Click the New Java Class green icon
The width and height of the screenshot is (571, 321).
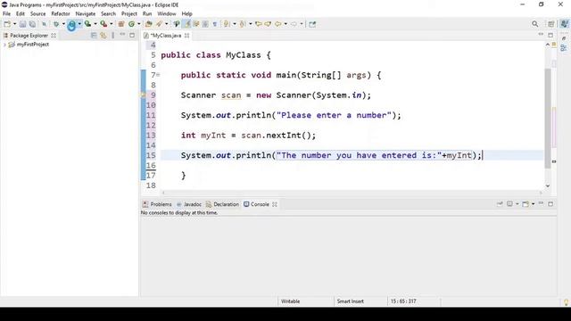[x=131, y=24]
